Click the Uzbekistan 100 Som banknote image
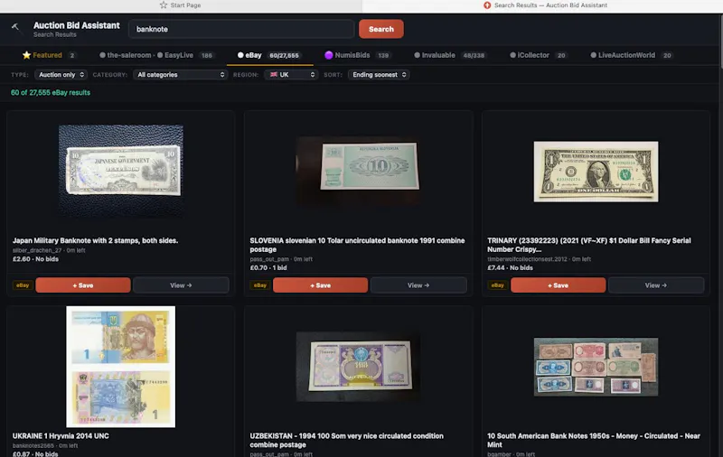This screenshot has width=723, height=457. (x=358, y=367)
